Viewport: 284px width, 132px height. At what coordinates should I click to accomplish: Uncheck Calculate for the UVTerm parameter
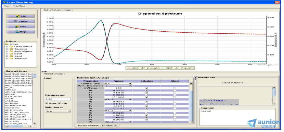click(x=146, y=88)
